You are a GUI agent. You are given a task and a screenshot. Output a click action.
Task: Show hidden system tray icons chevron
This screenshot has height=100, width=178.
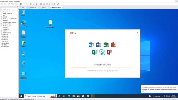[x=162, y=96]
